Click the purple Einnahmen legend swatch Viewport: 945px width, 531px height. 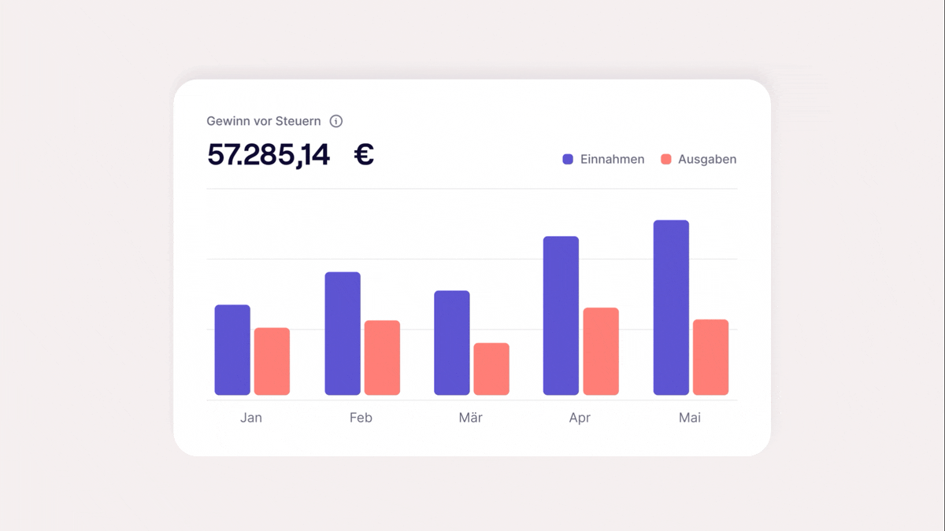coord(568,160)
